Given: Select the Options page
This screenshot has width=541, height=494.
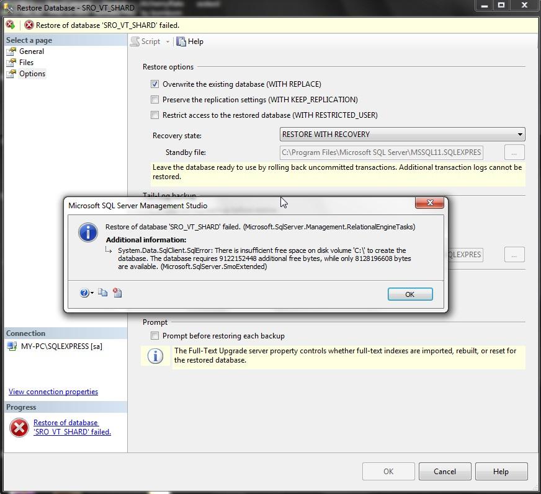Looking at the screenshot, I should pos(32,74).
